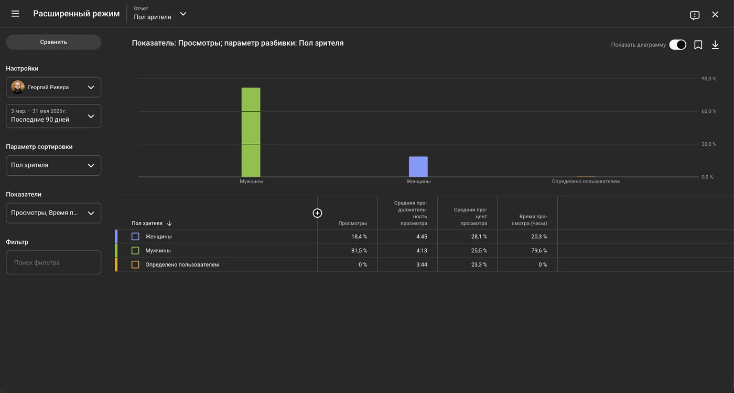734x393 pixels.
Task: Click the sort arrow beside Пол зрителя
Action: [169, 224]
